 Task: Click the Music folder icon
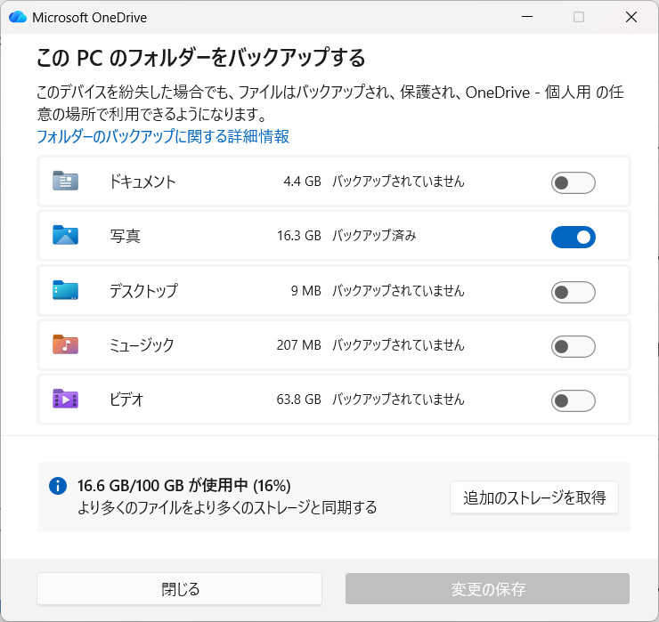[65, 345]
